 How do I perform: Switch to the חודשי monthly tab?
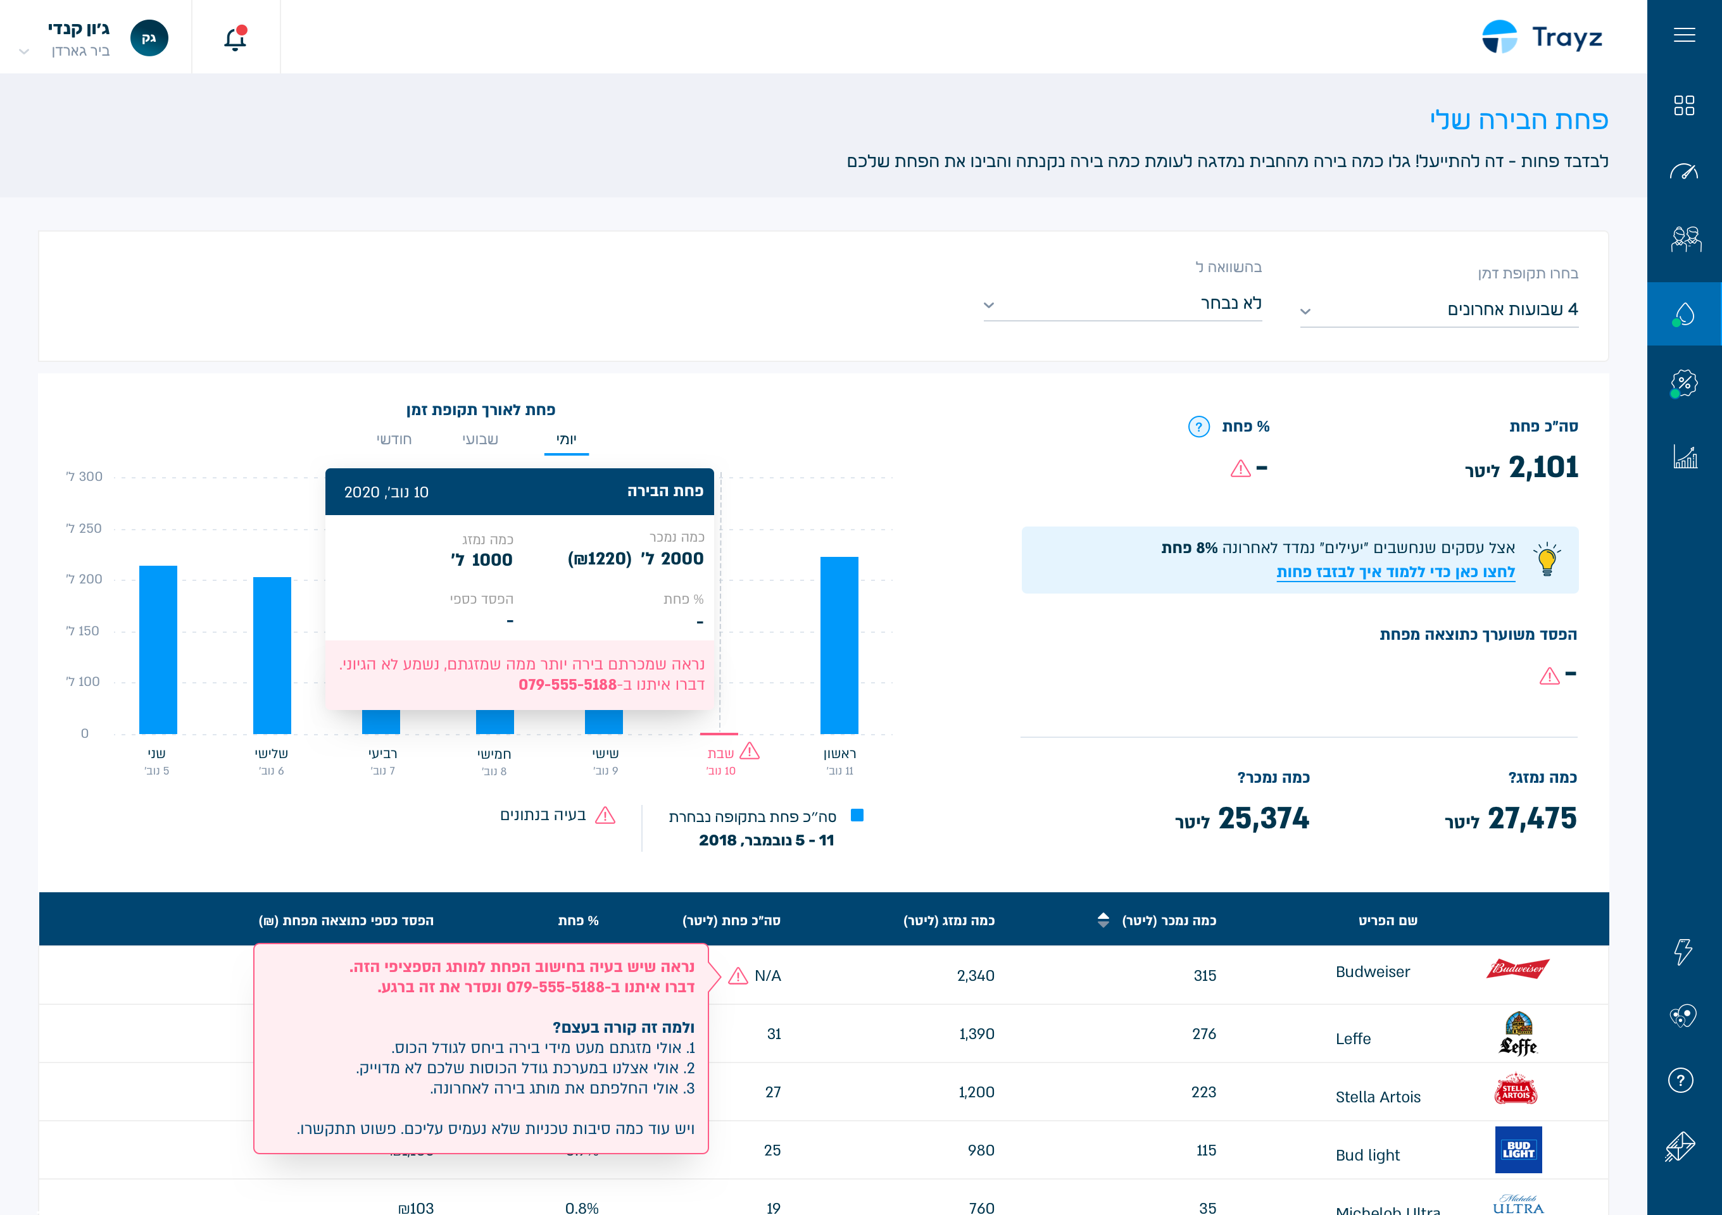(x=394, y=440)
